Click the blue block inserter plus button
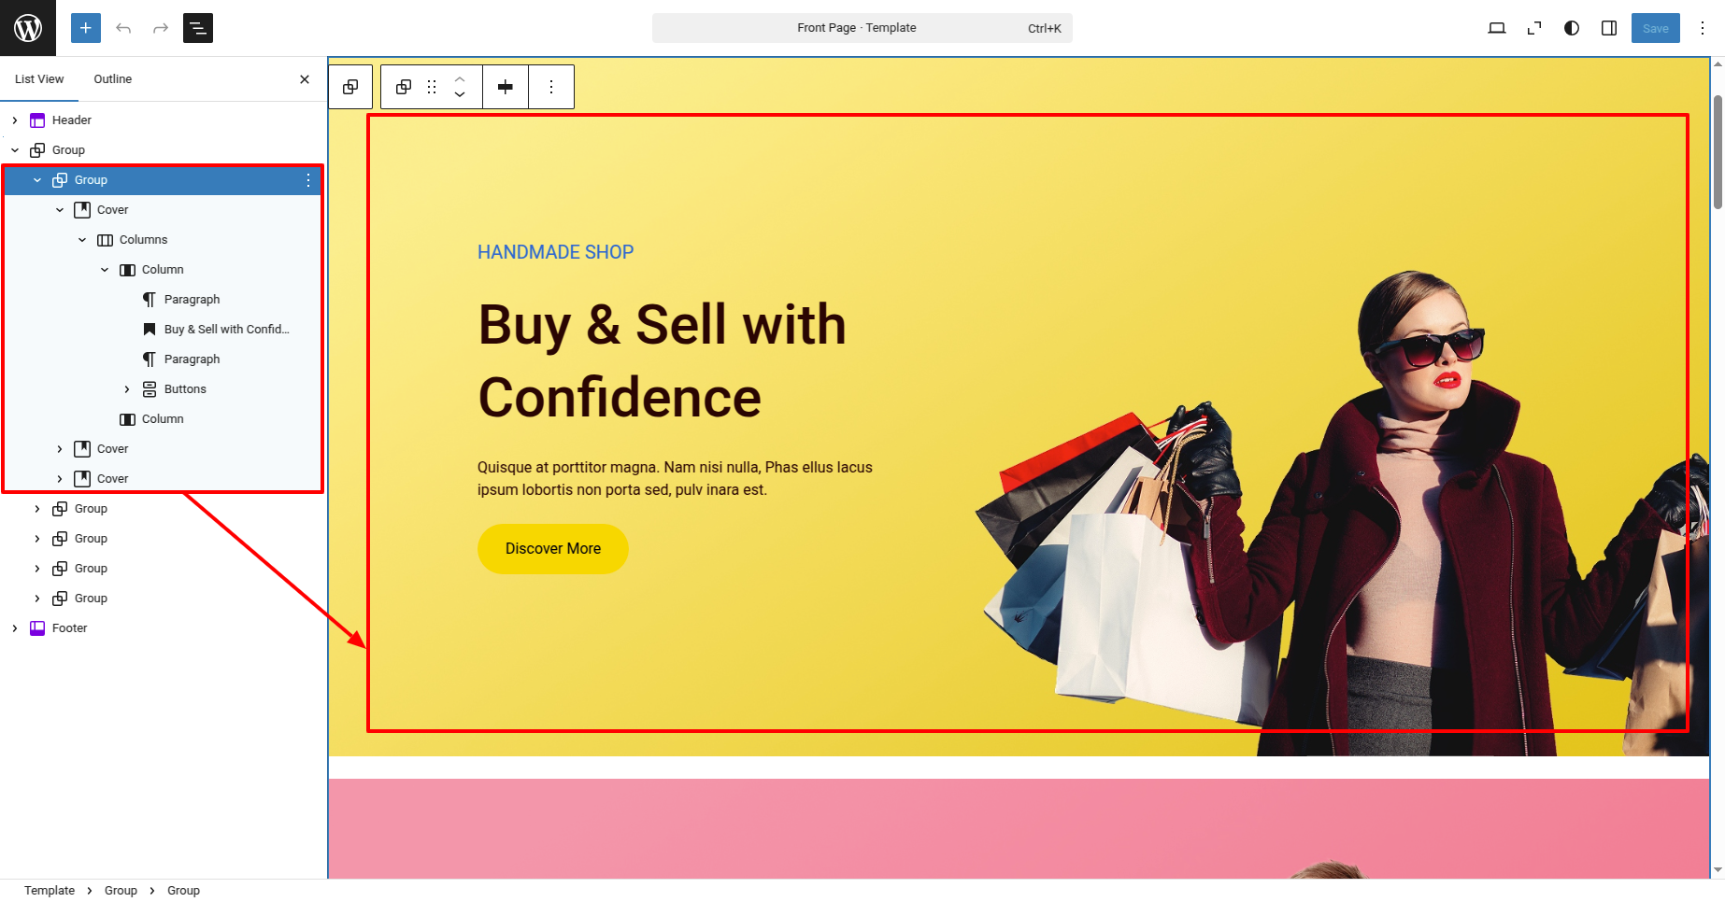Screen dimensions: 1725x902 [x=86, y=28]
